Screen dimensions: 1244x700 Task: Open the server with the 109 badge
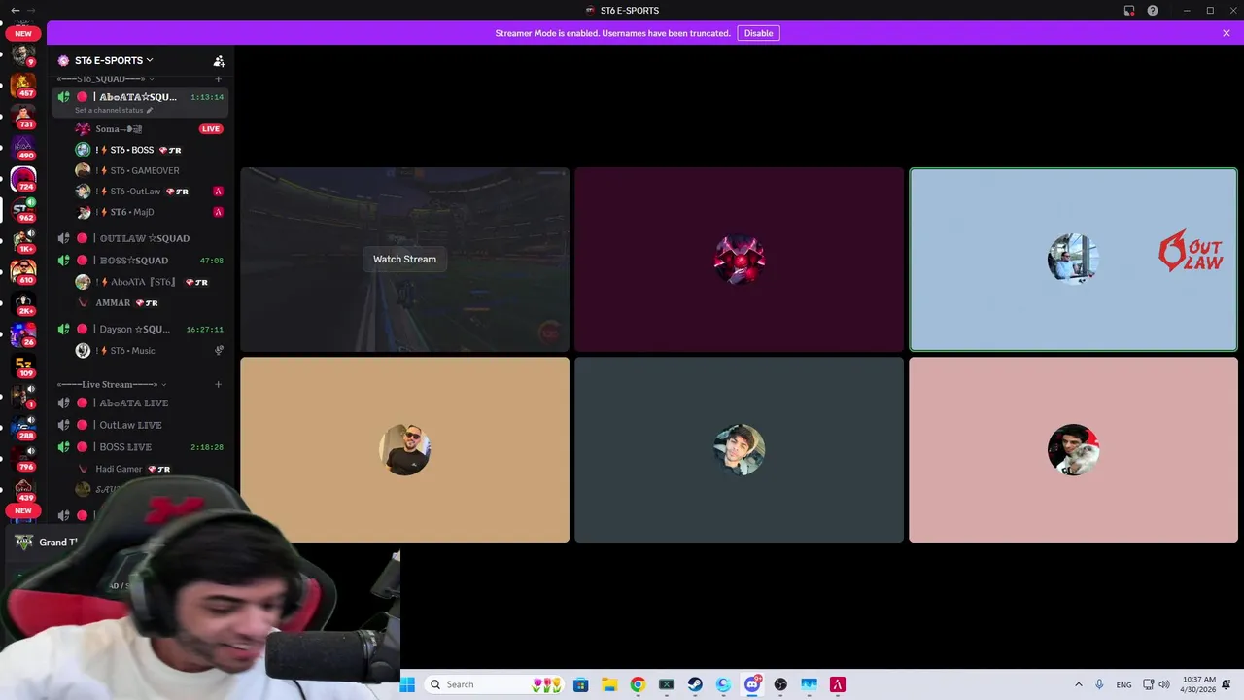point(23,365)
